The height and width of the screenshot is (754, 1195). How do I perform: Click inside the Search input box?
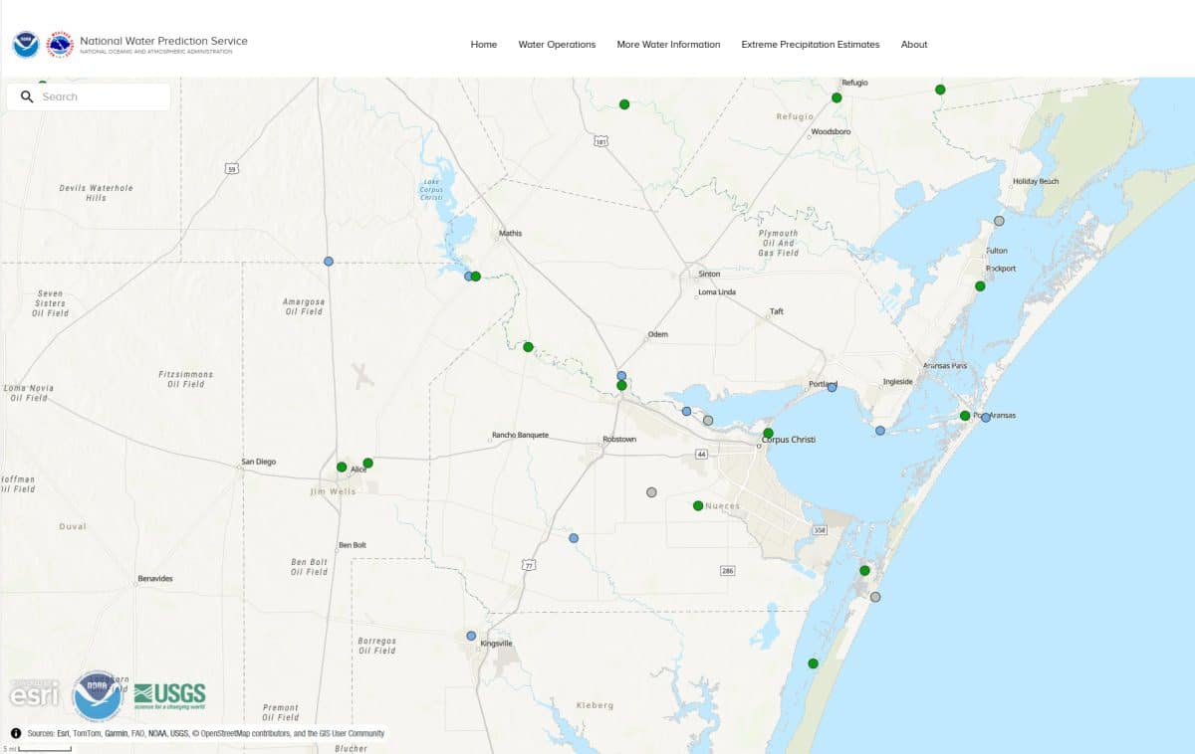(100, 96)
